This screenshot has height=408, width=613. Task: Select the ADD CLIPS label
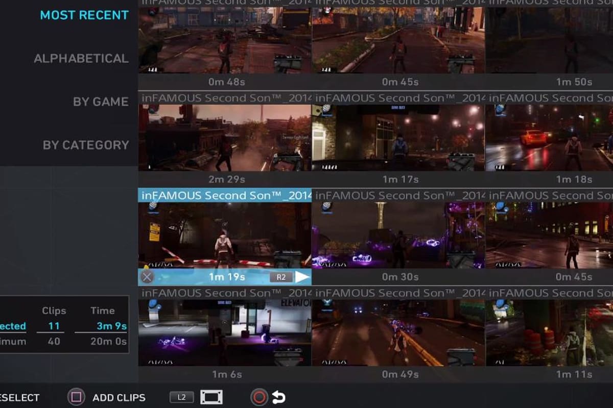119,398
